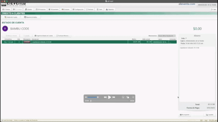Open the Movimientos filter dropdown
Viewport: 218px width, 122px height.
coord(167,36)
